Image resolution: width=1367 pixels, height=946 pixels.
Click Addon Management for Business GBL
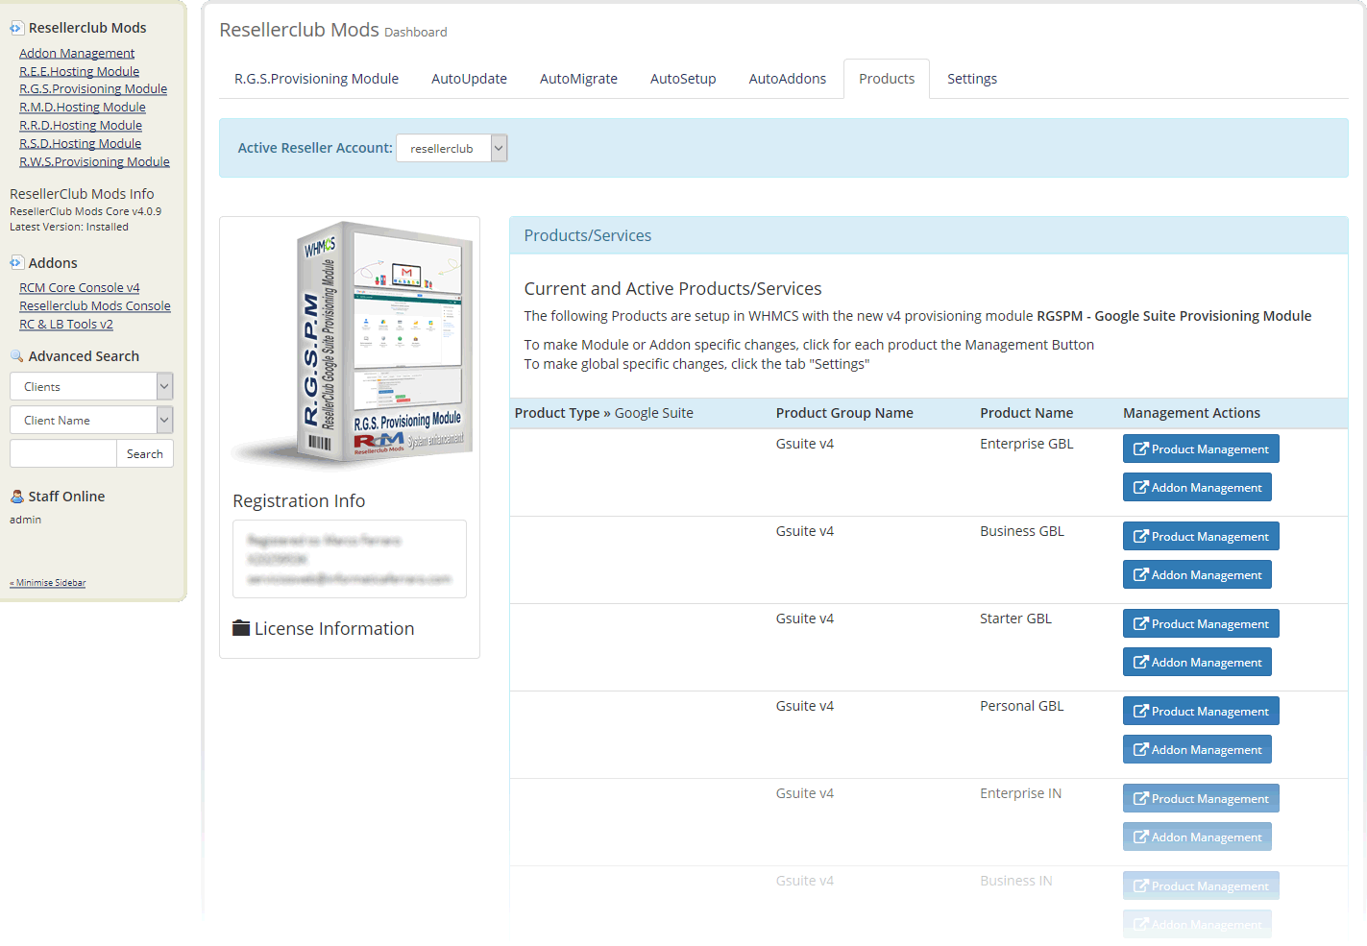(x=1197, y=574)
